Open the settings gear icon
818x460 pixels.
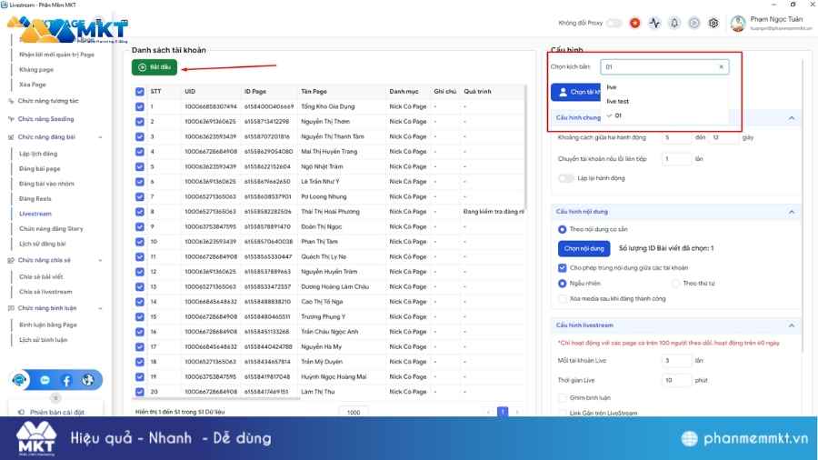tap(713, 23)
